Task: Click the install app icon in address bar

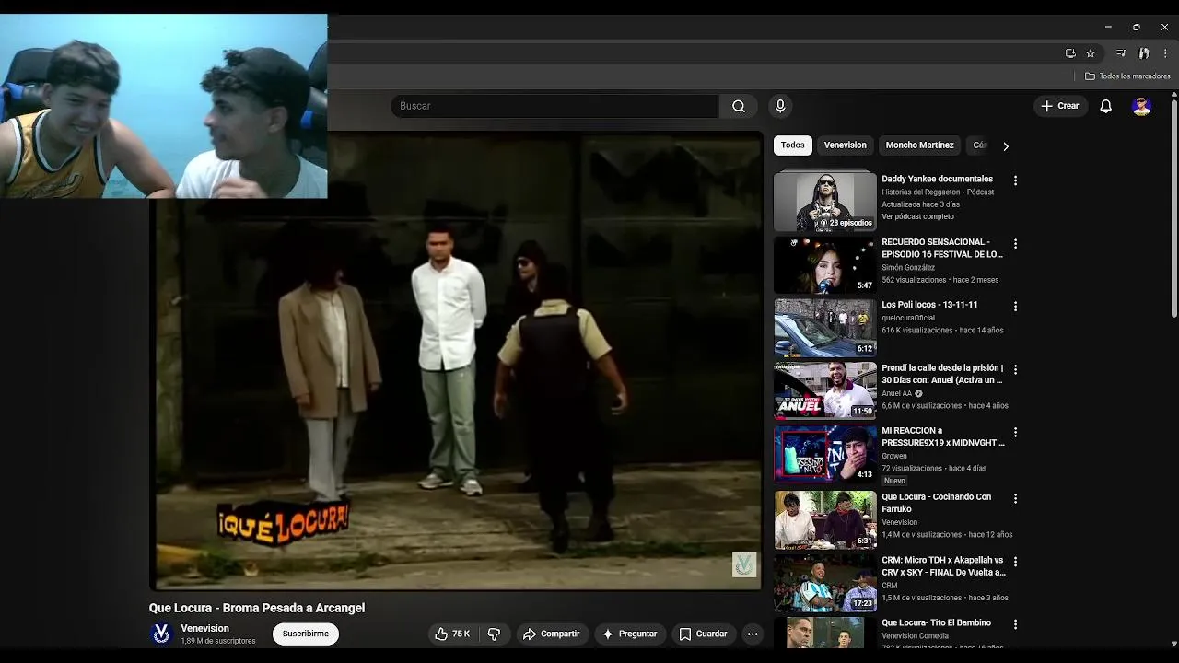Action: (x=1070, y=53)
